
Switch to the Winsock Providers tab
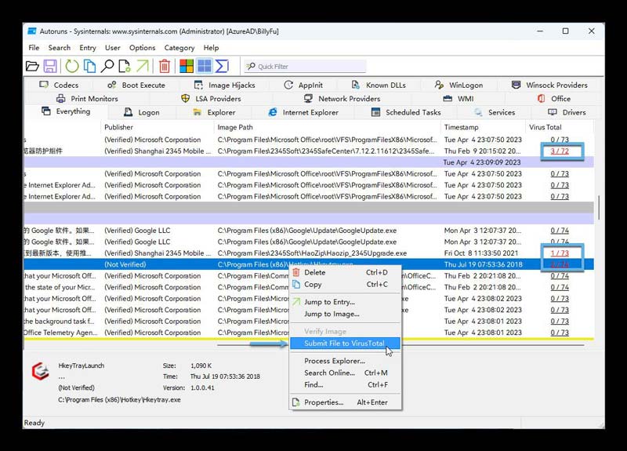click(x=550, y=85)
